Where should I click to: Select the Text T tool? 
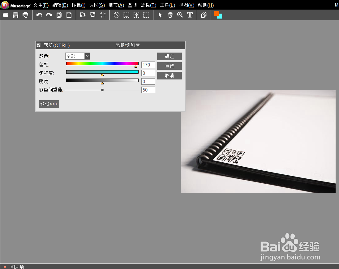(190, 15)
